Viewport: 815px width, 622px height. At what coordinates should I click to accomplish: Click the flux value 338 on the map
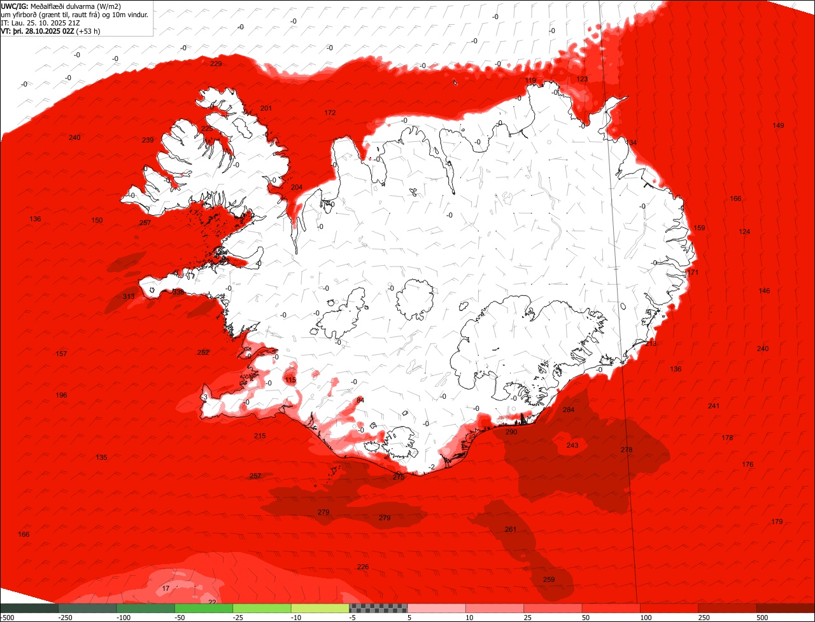178,292
